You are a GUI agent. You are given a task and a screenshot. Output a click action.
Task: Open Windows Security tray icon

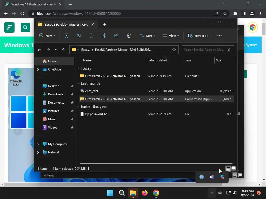[x=222, y=177]
